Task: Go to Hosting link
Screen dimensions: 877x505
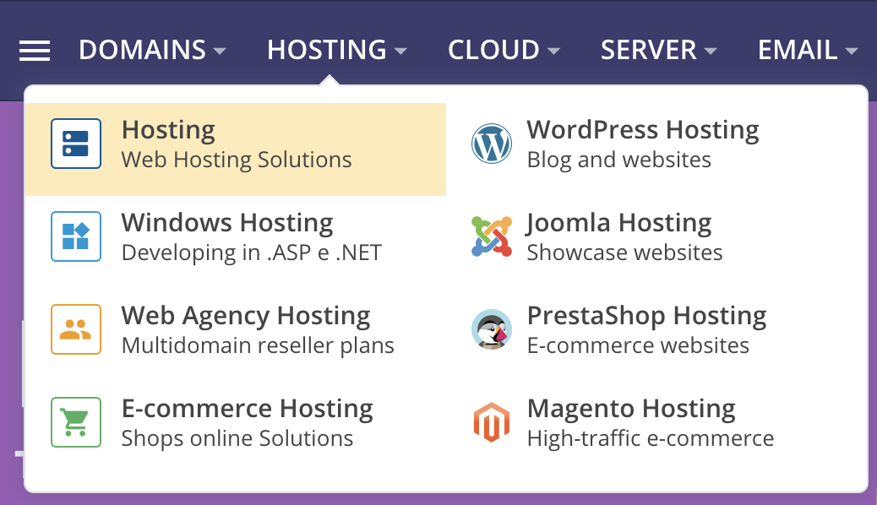Action: click(168, 130)
